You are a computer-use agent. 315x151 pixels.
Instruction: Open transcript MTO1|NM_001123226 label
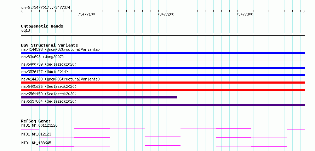(x=39, y=125)
